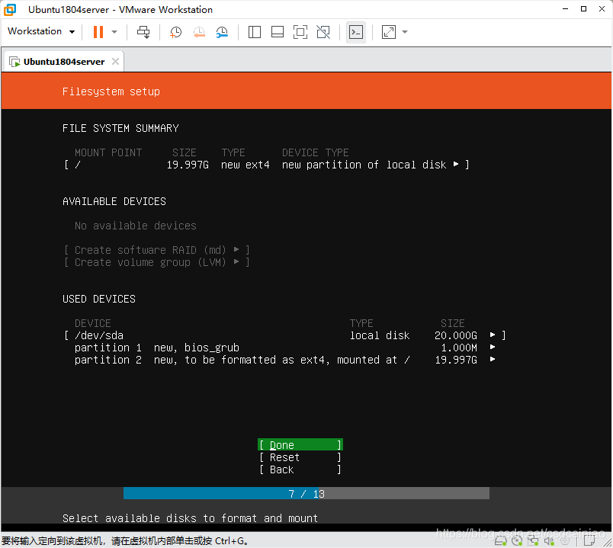Image resolution: width=613 pixels, height=548 pixels.
Task: Take a snapshot of the VM
Action: [175, 32]
